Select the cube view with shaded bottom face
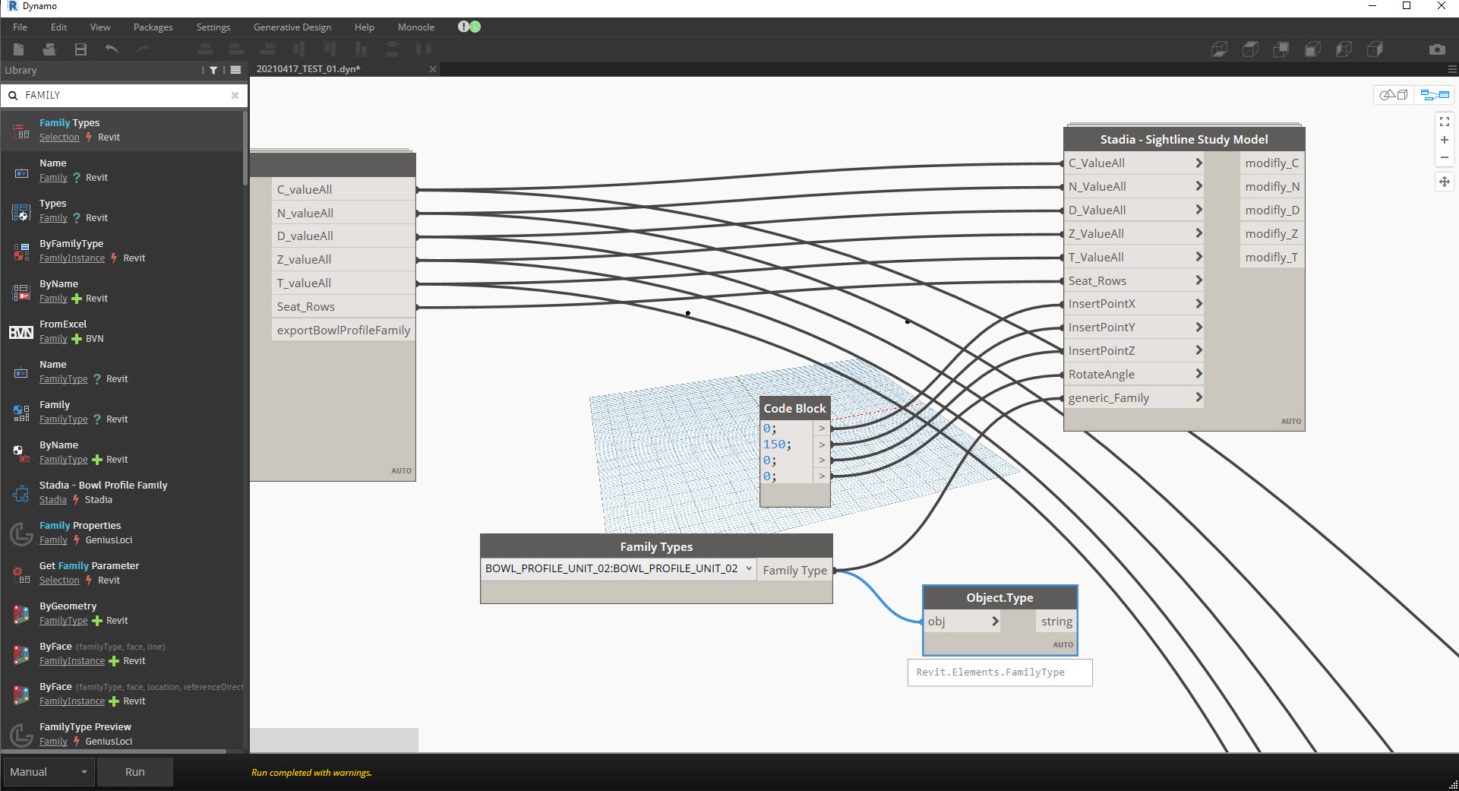 1219,49
